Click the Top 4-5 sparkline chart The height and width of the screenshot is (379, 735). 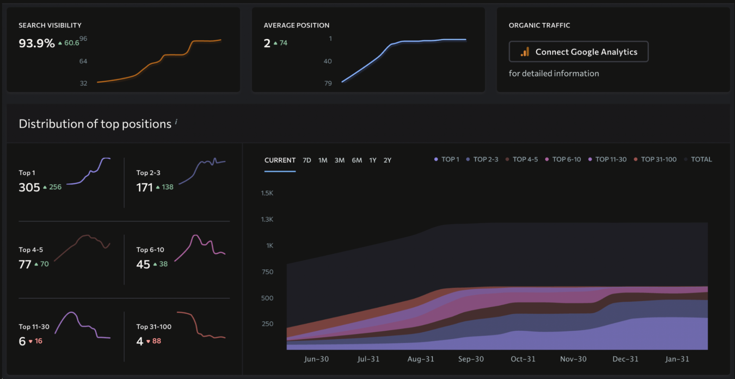[x=82, y=248]
